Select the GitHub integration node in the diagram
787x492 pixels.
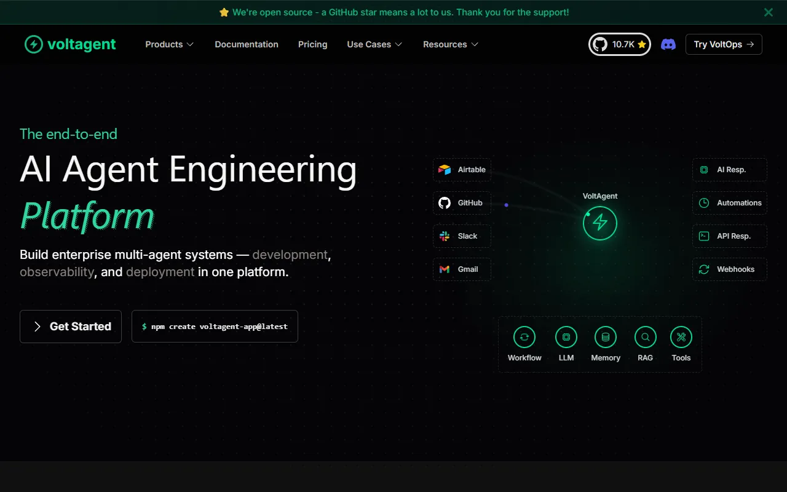(x=462, y=203)
